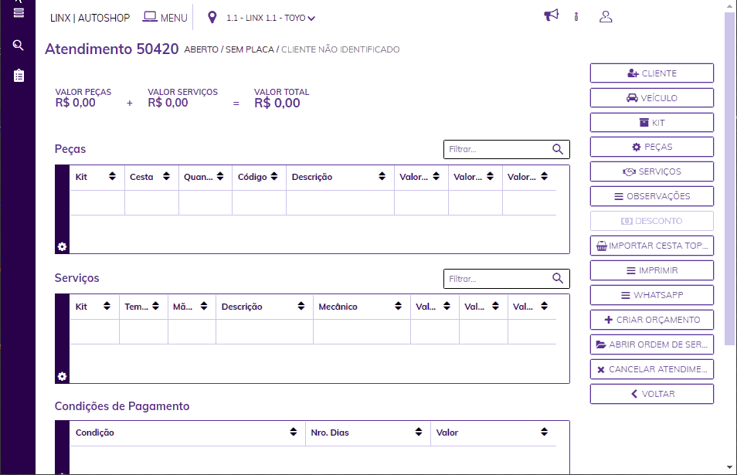Sort payment table by Valor column
The image size is (737, 475).
pos(545,432)
